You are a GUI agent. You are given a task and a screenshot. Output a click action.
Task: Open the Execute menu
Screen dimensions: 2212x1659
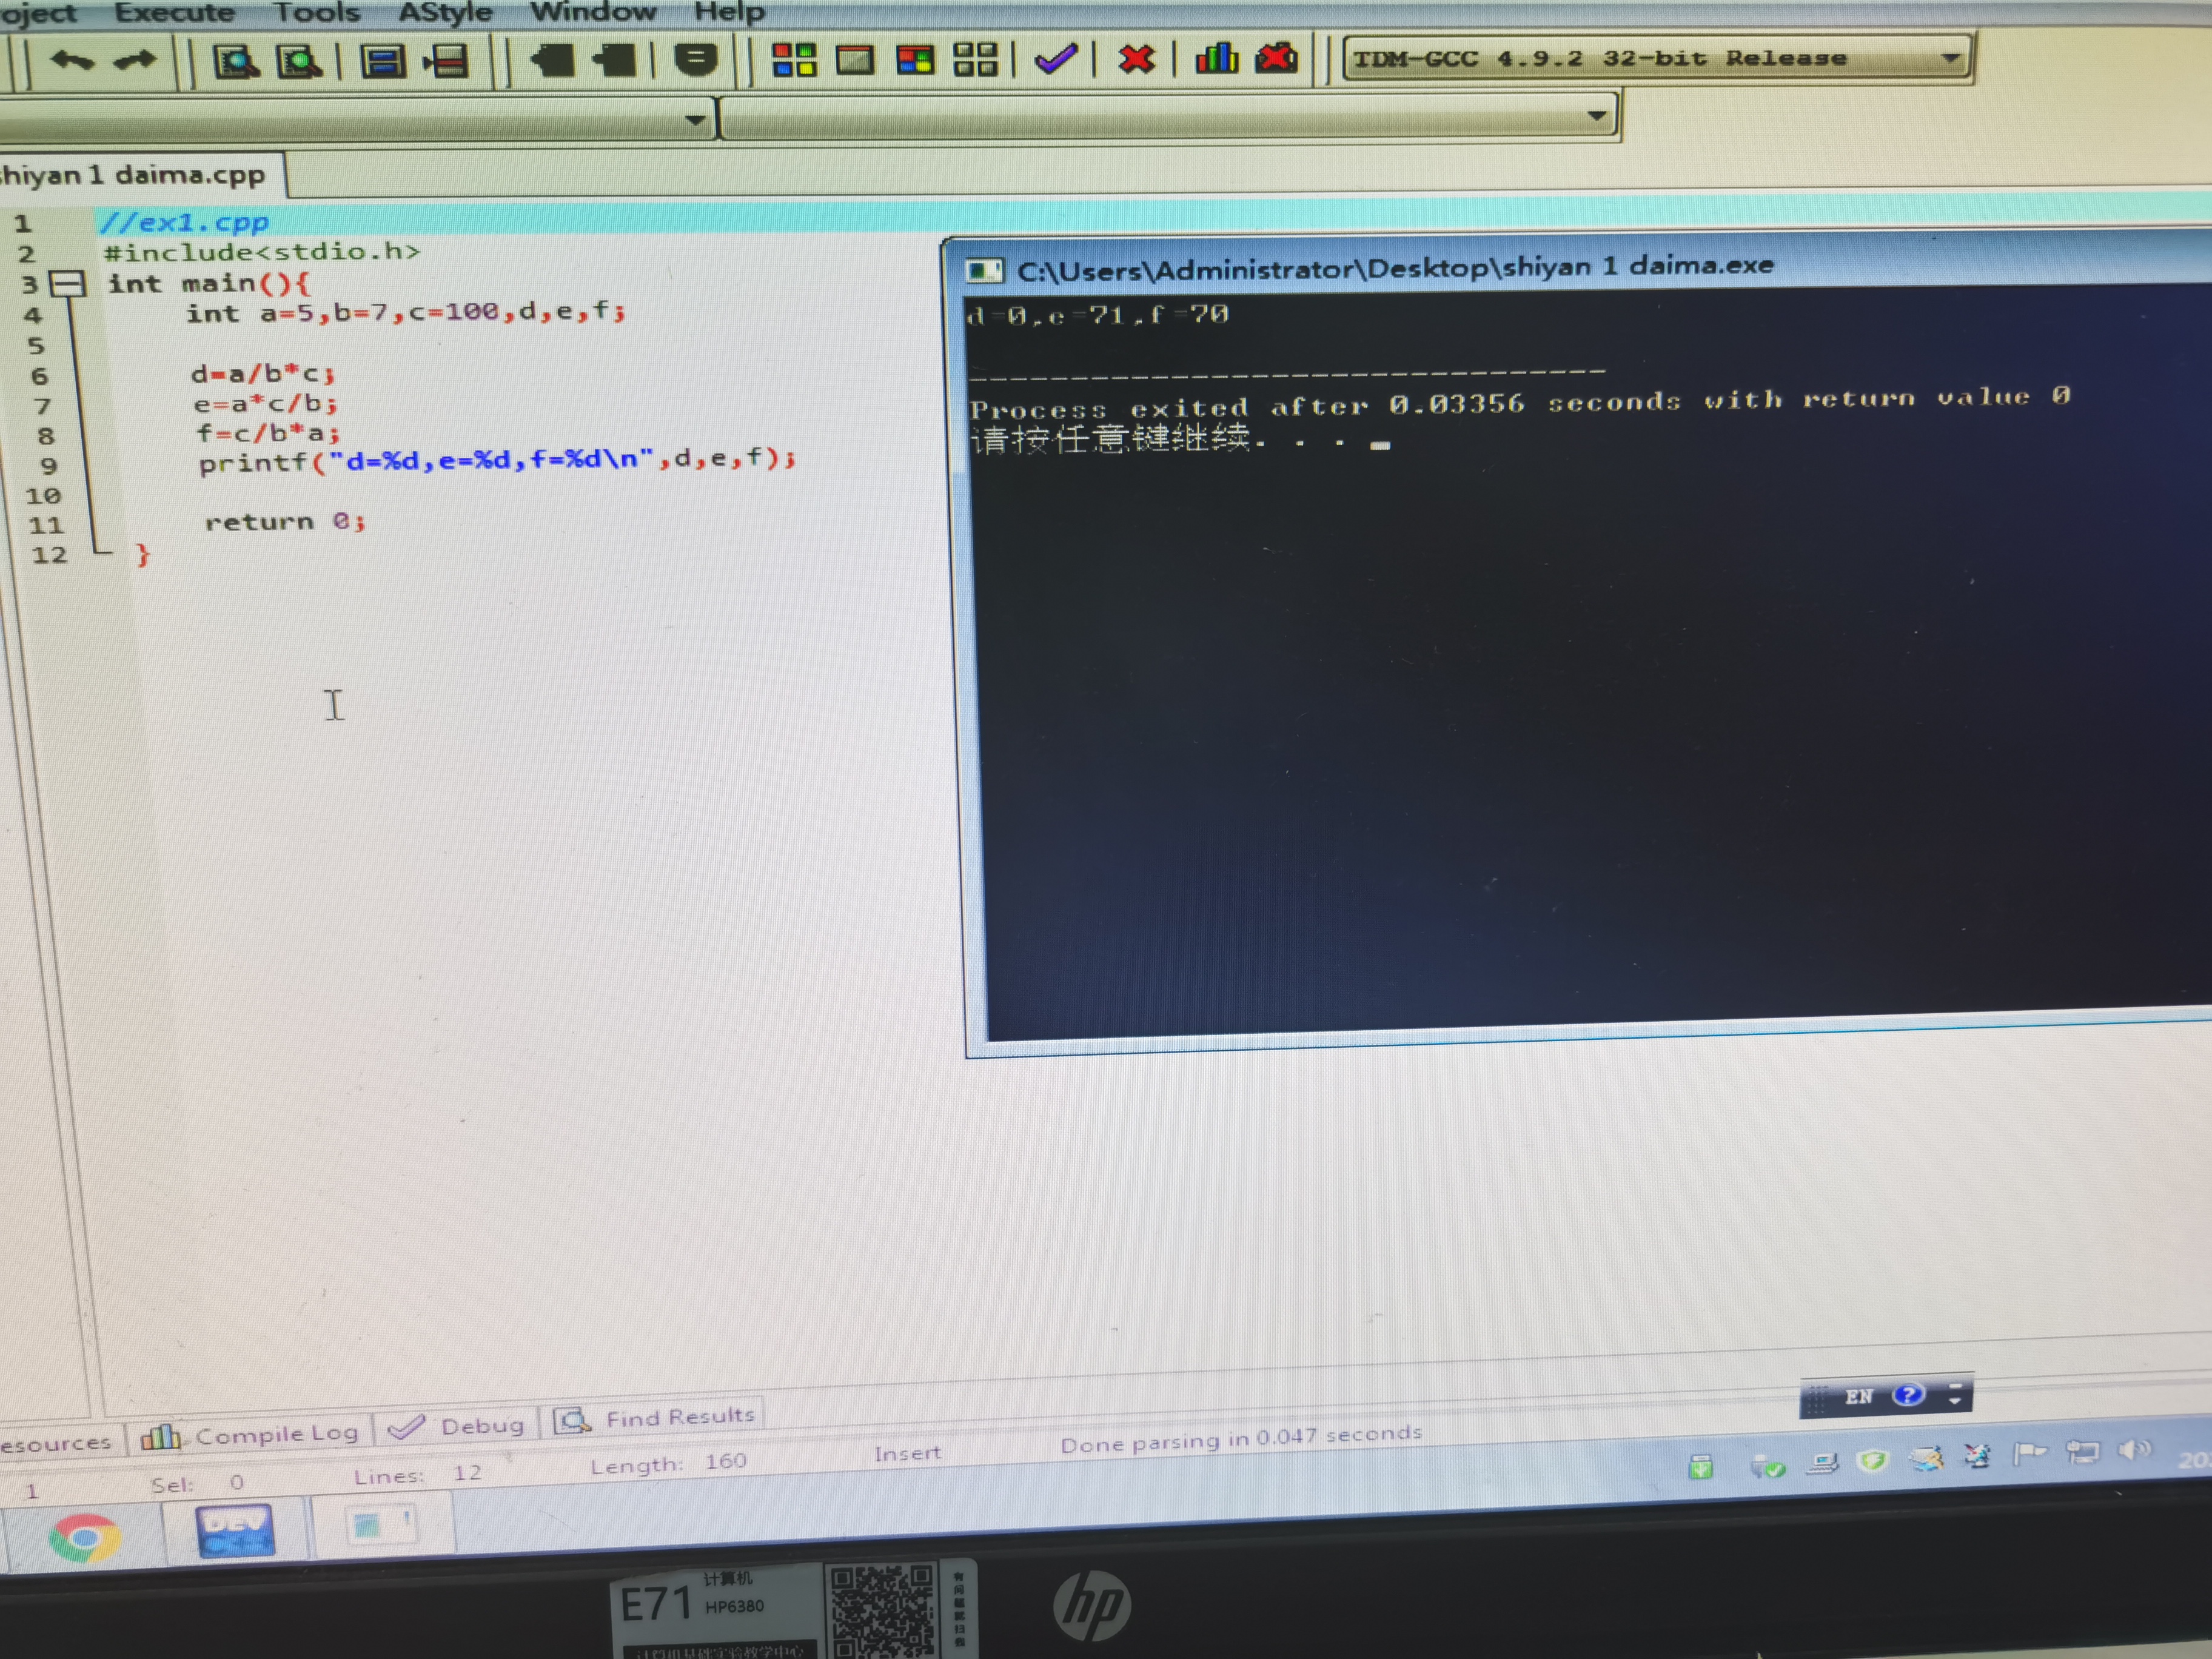coord(174,12)
